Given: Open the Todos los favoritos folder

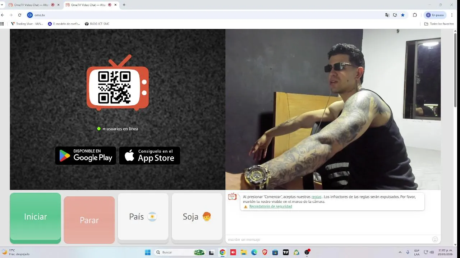Looking at the screenshot, I should pyautogui.click(x=439, y=24).
